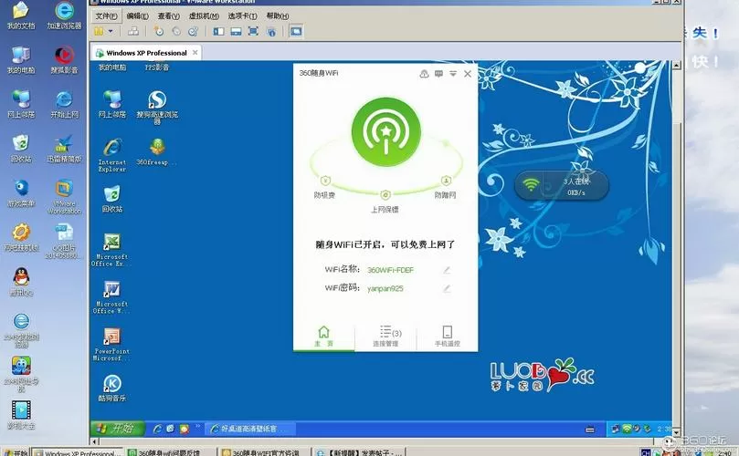Screen dimensions: 739x456
Task: Click the feedback message icon in 360随身WiFi
Action: pyautogui.click(x=438, y=73)
